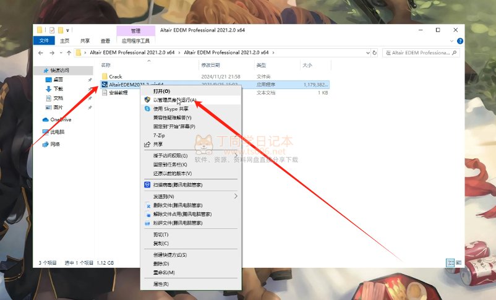Click the new folder icon in title bar

pos(61,30)
